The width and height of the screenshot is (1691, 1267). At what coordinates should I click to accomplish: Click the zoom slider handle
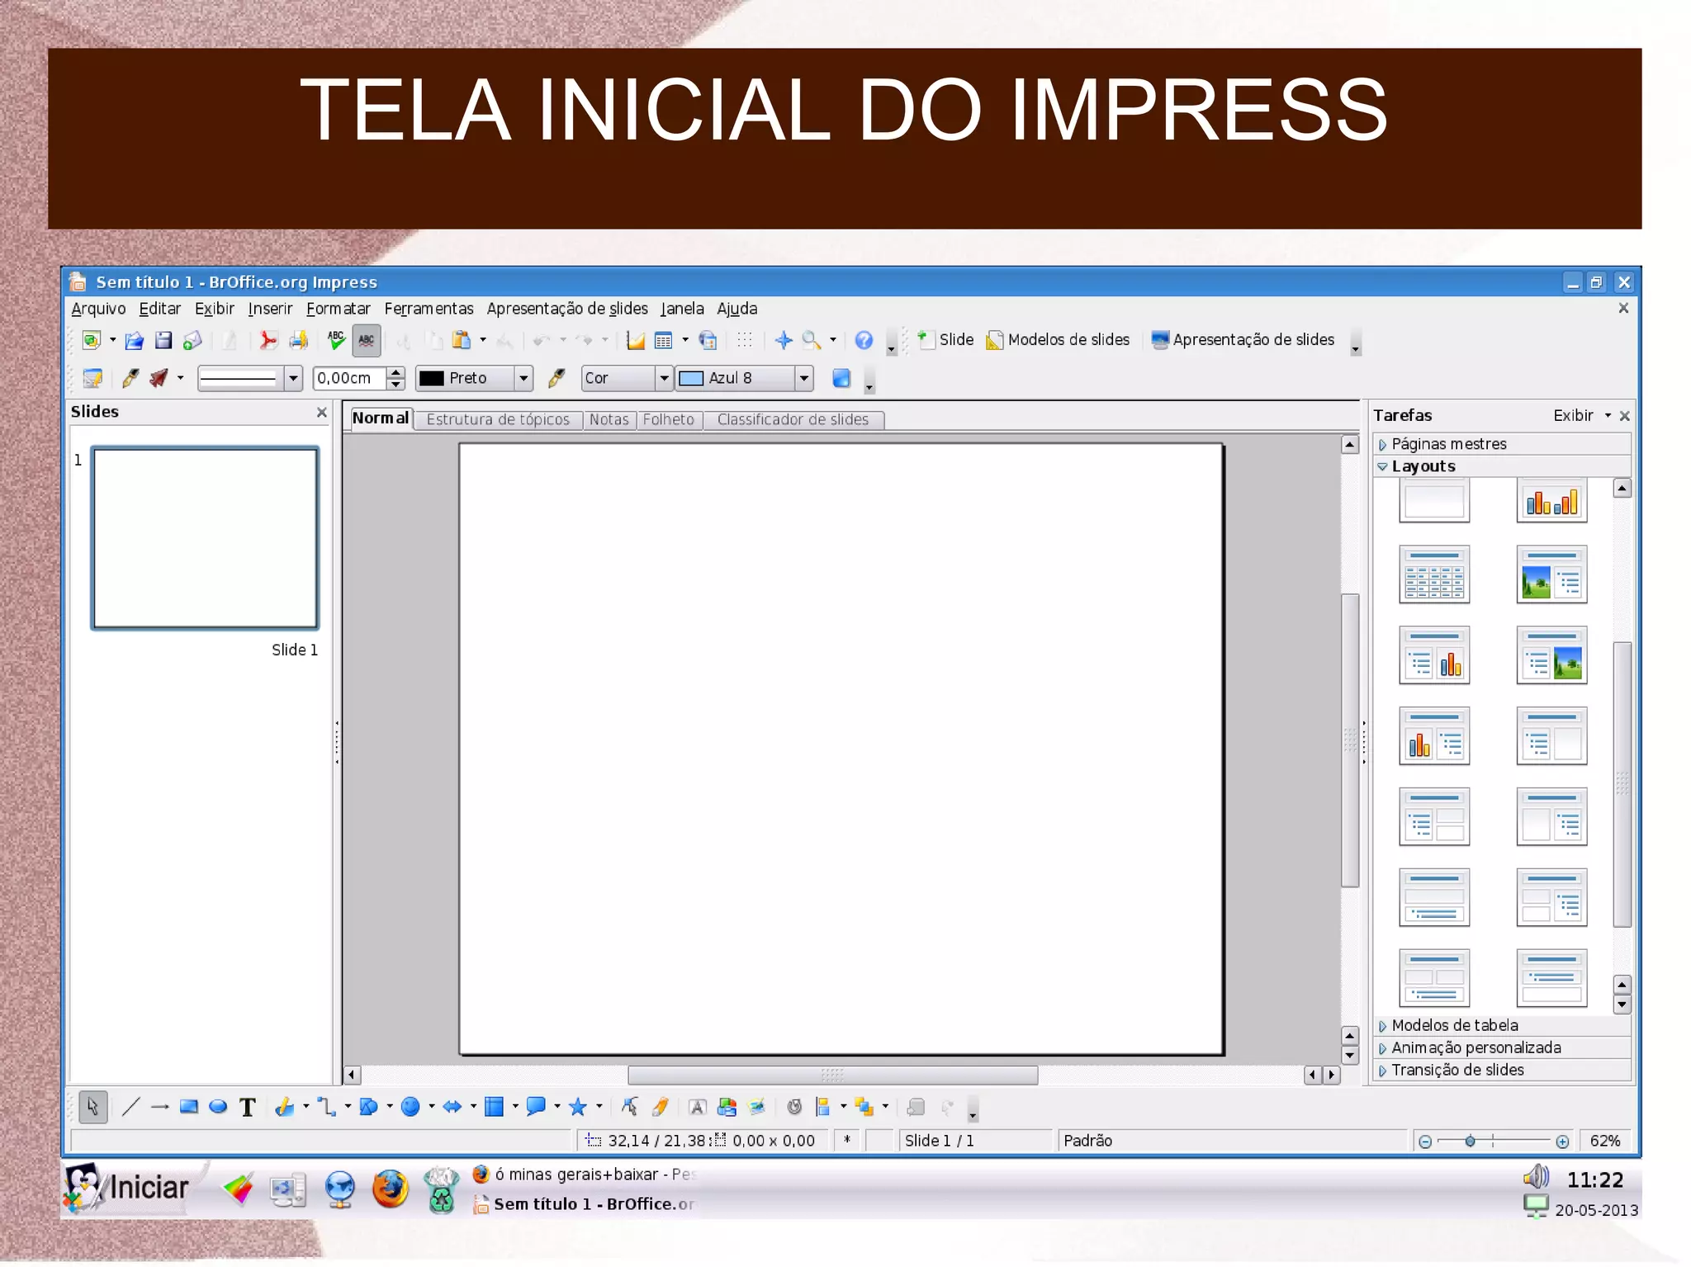tap(1470, 1141)
